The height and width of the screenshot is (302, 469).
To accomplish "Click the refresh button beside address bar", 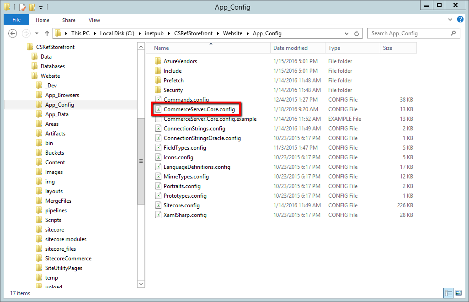I will [x=358, y=33].
